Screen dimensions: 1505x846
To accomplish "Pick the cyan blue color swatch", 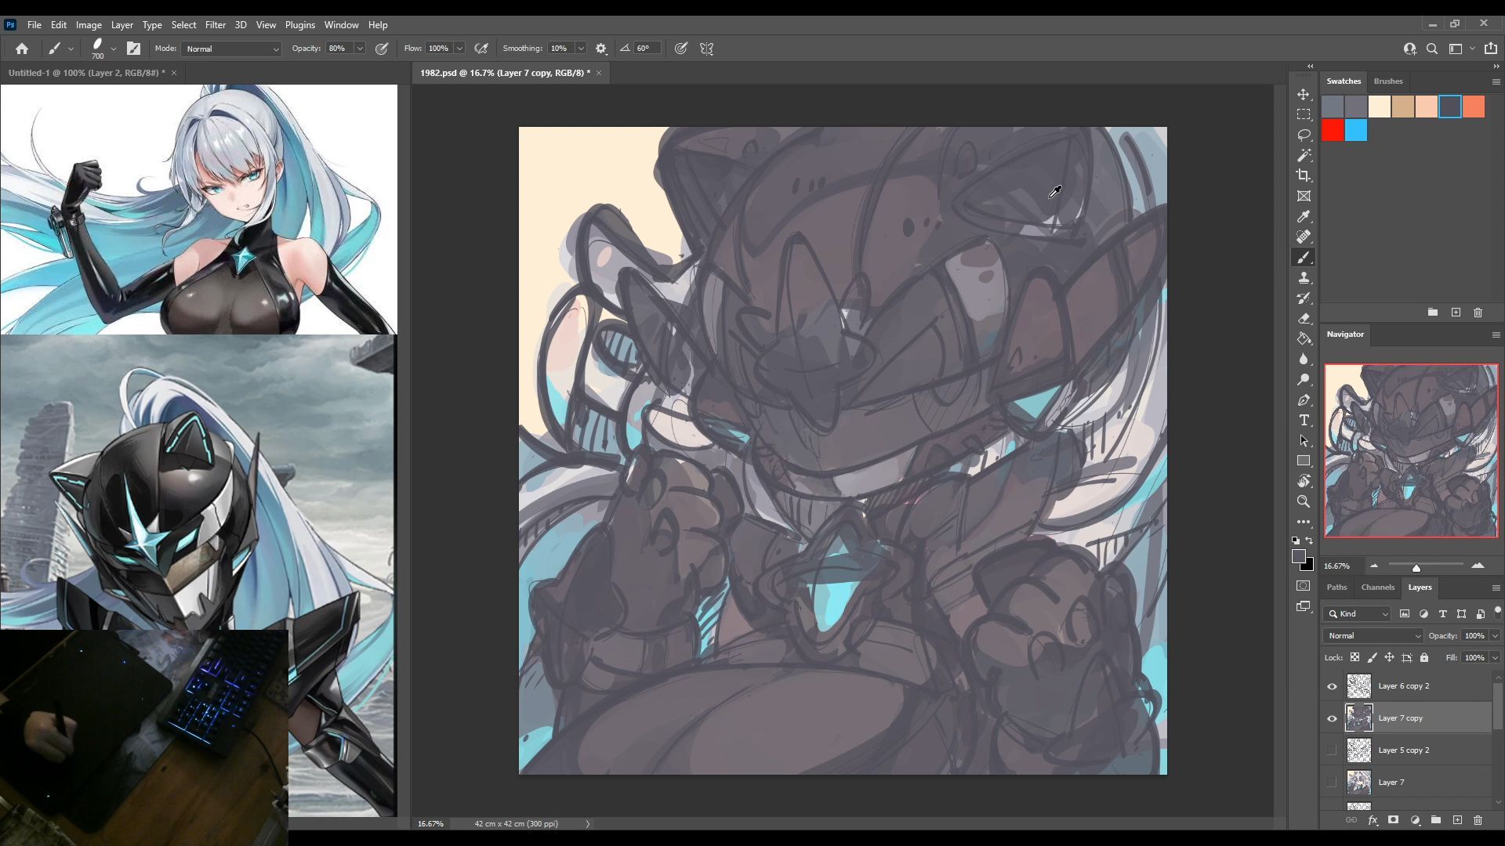I will [x=1356, y=130].
